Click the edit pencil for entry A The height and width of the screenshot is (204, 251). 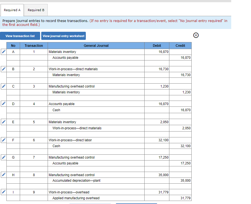(3, 52)
